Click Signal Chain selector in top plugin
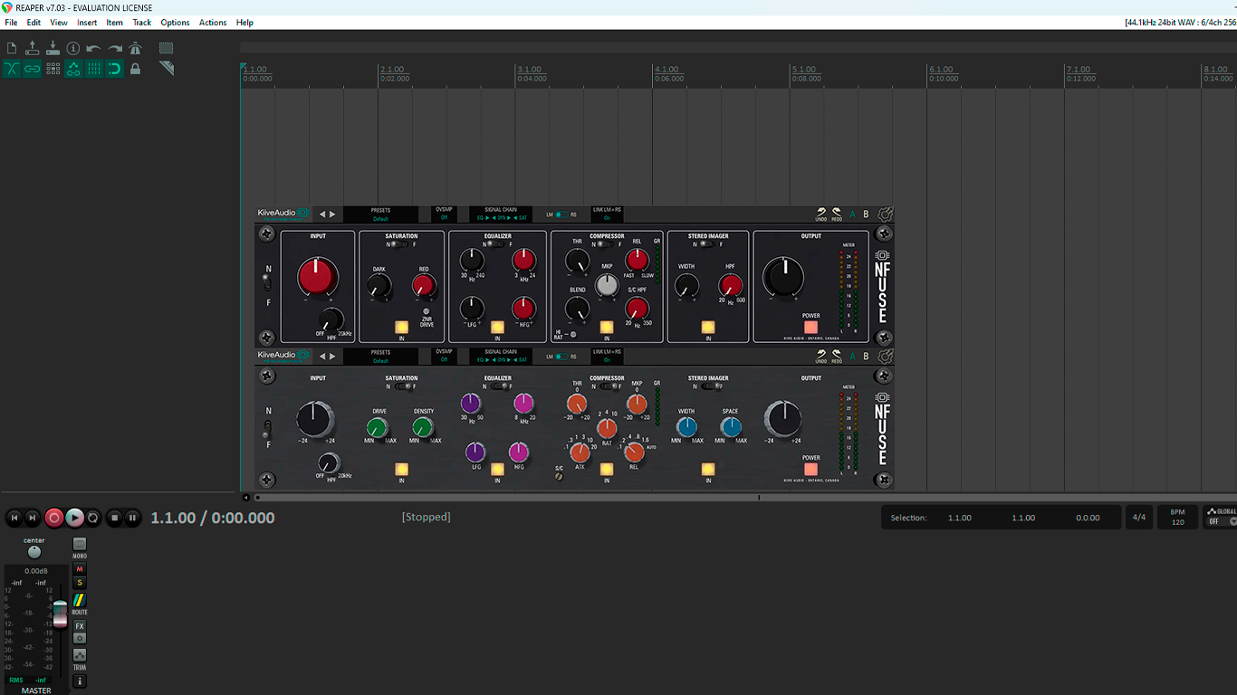The width and height of the screenshot is (1237, 695). coord(501,214)
